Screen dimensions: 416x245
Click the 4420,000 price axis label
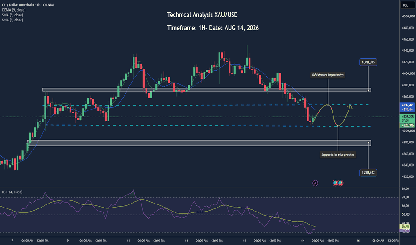tap(408, 62)
